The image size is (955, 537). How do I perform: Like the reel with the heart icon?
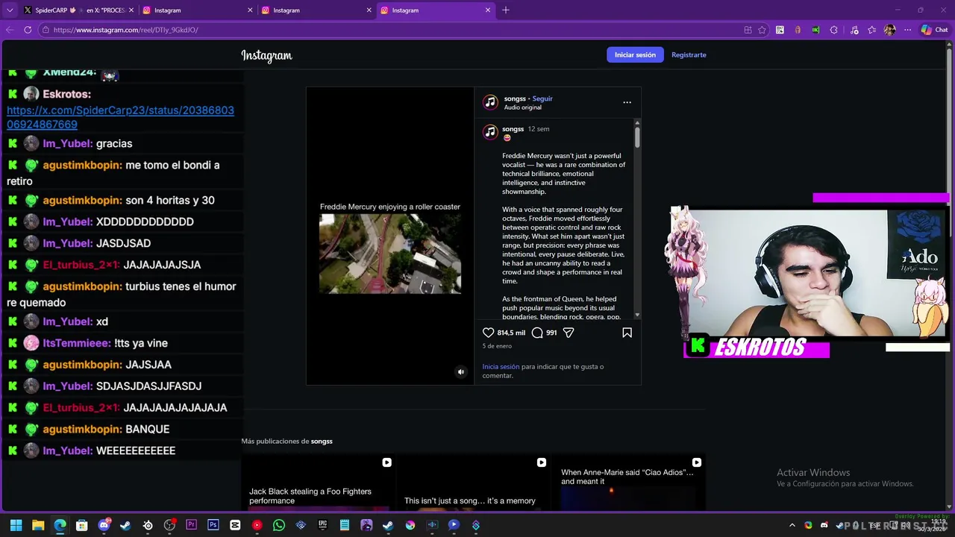488,333
